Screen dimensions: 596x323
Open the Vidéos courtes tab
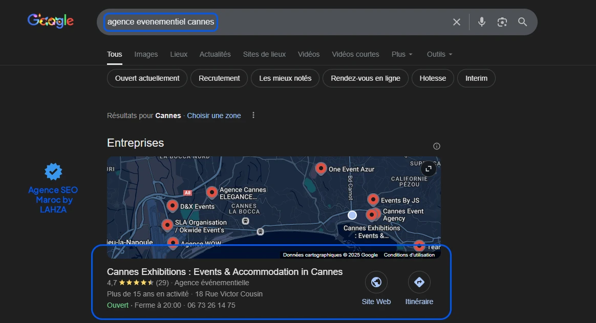click(355, 54)
